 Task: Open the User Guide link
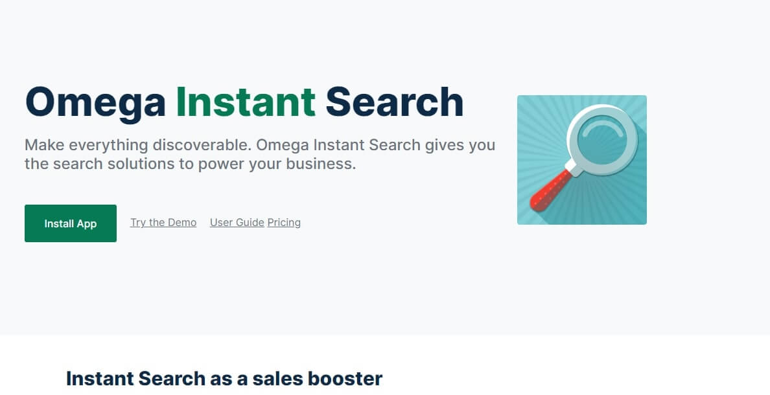(x=237, y=222)
